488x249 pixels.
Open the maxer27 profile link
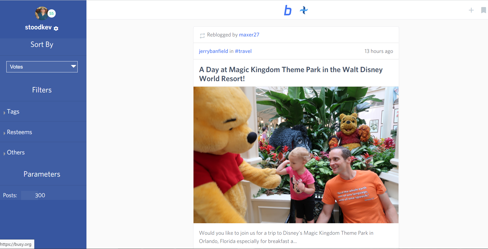[x=249, y=35]
